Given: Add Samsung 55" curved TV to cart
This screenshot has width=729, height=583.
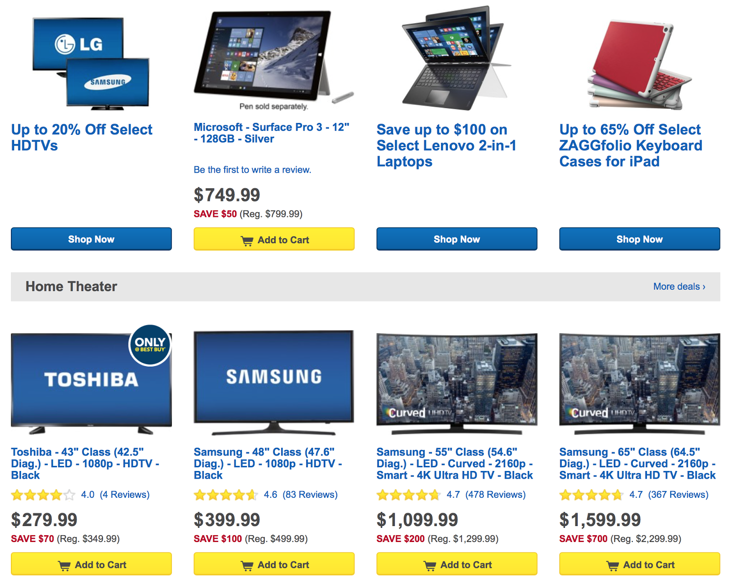Looking at the screenshot, I should coord(457,564).
